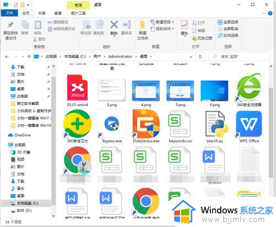The height and width of the screenshot is (227, 276).
Task: Select 3D 对象 in the navigation pane
Action: (x=21, y=152)
